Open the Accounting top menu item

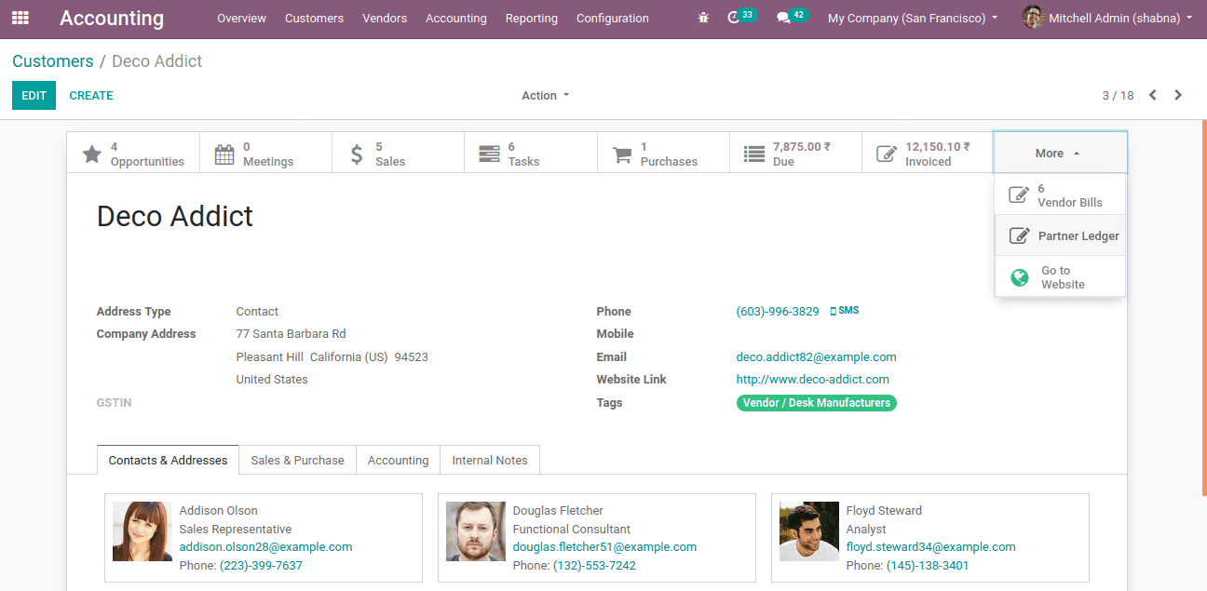click(x=456, y=18)
